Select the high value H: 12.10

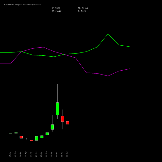83,8
